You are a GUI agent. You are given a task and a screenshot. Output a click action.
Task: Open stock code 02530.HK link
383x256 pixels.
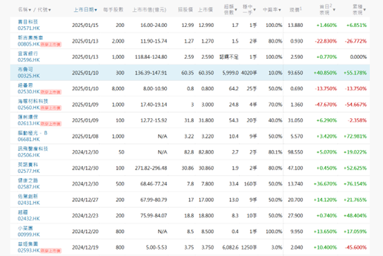(28, 91)
